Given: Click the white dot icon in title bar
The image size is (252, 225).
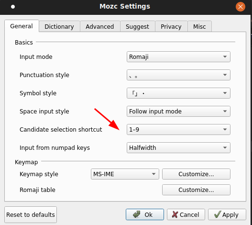Looking at the screenshot, I should tap(13, 7).
